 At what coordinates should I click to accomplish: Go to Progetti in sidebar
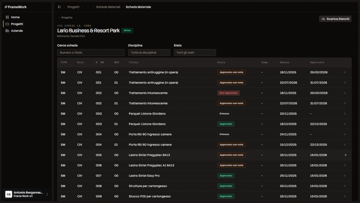(x=17, y=24)
